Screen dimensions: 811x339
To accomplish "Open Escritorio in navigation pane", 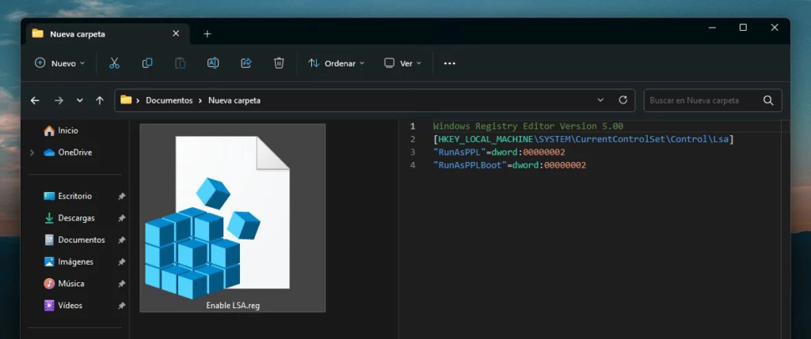I will [x=68, y=197].
